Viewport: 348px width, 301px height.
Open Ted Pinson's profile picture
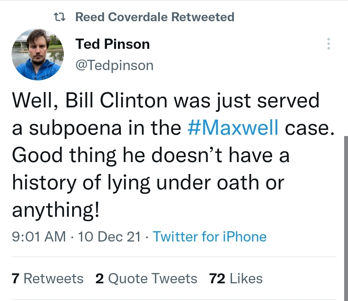38,54
